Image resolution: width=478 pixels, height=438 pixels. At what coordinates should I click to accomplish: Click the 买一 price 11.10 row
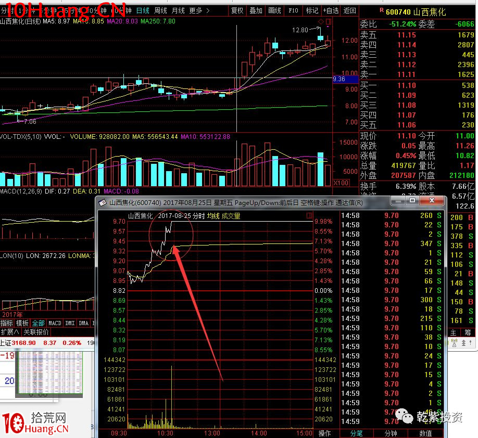point(417,86)
